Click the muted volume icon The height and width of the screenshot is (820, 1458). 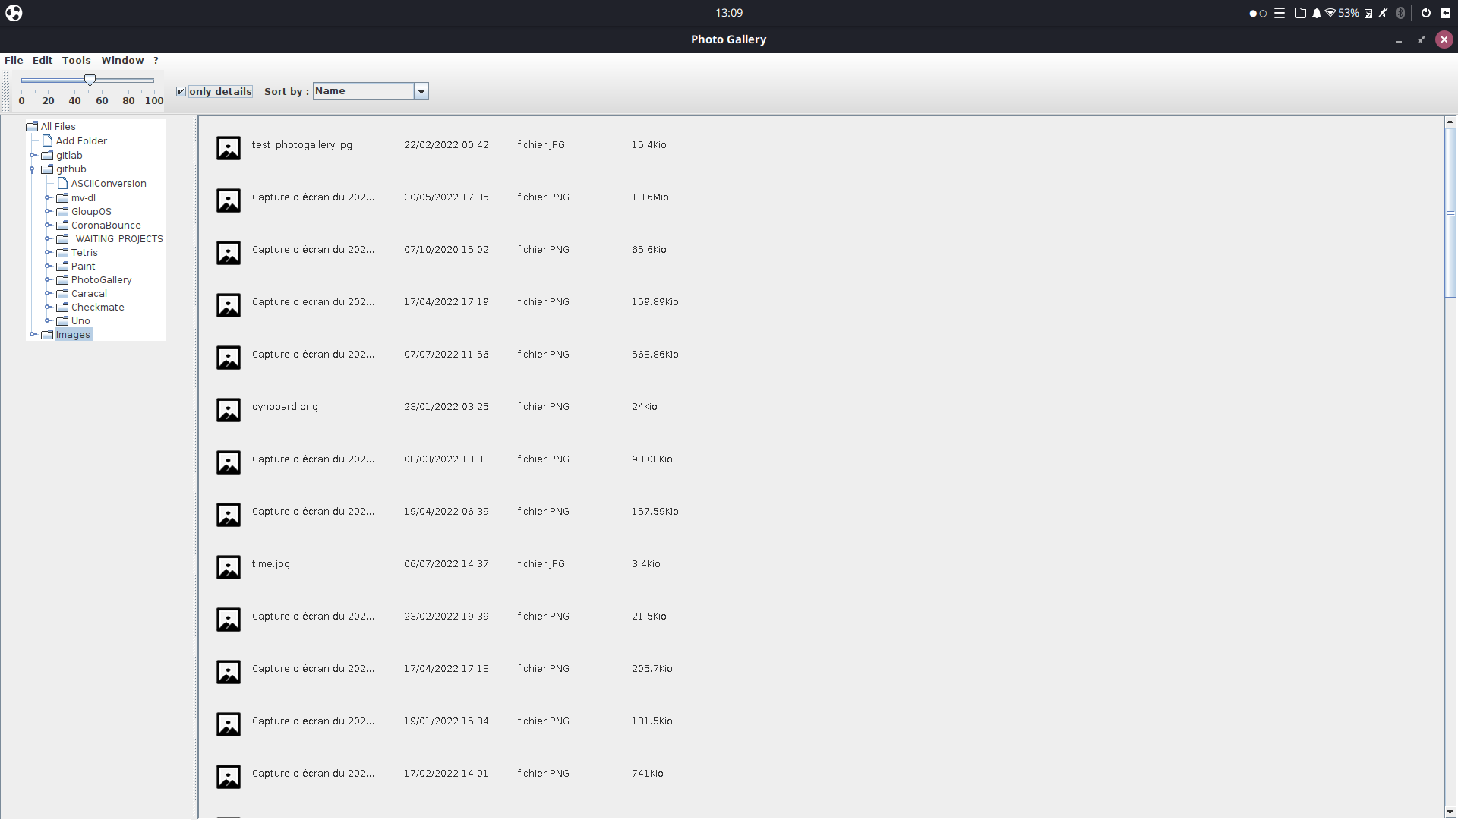point(1384,13)
